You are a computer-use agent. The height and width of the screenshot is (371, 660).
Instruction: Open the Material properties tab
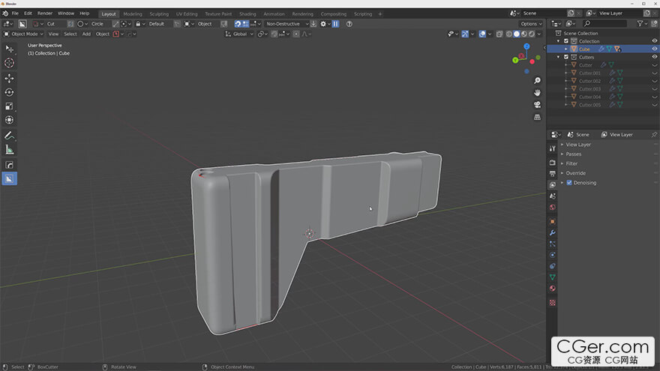coord(553,288)
